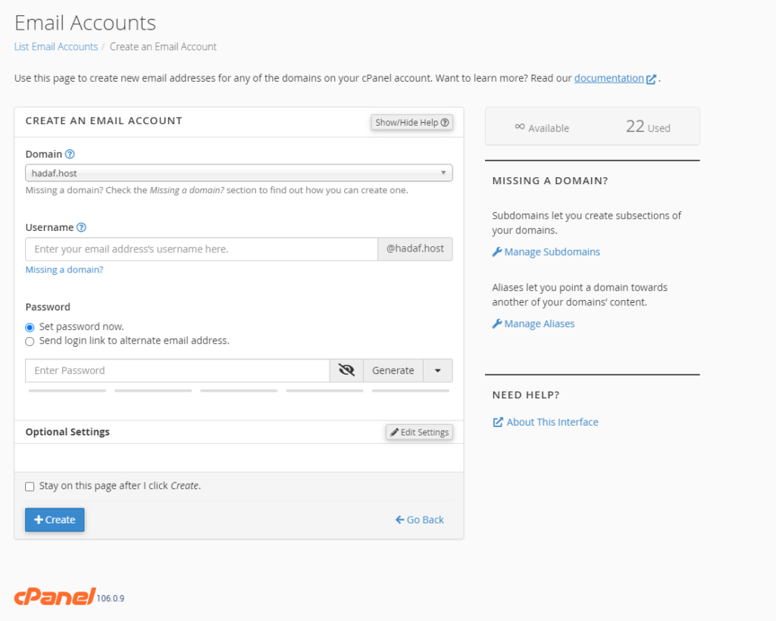Click the wrench icon for Manage Aliases
Viewport: 776px width, 621px height.
coord(497,324)
